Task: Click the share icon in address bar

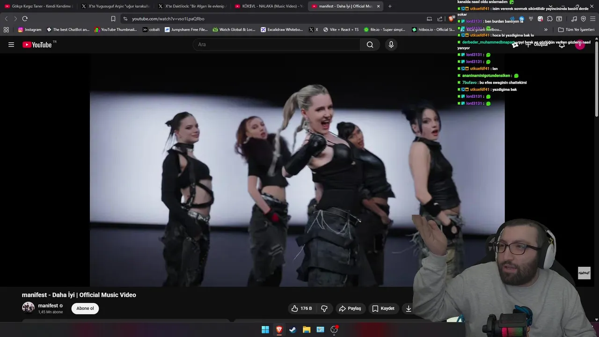Action: pyautogui.click(x=440, y=19)
